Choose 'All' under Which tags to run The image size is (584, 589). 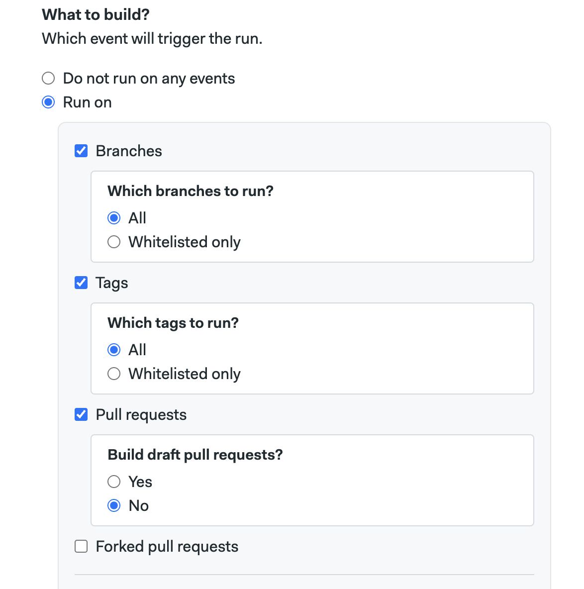point(114,350)
